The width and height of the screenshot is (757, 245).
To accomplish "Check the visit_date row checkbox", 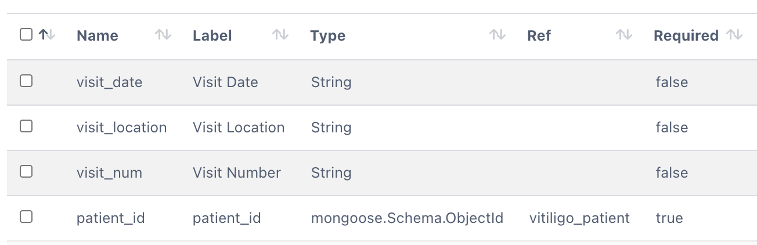I will (x=26, y=81).
